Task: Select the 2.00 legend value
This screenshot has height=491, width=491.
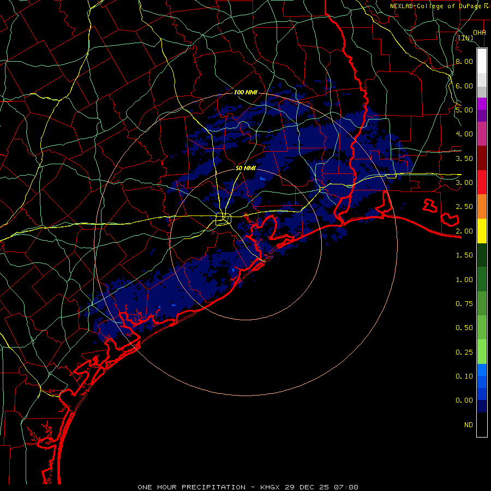Action: point(464,231)
